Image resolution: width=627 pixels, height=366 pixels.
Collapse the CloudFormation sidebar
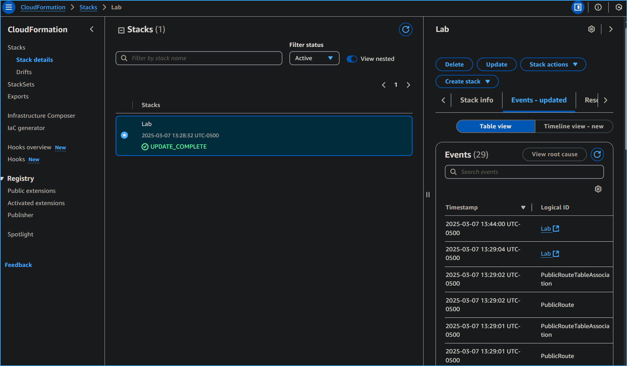92,29
